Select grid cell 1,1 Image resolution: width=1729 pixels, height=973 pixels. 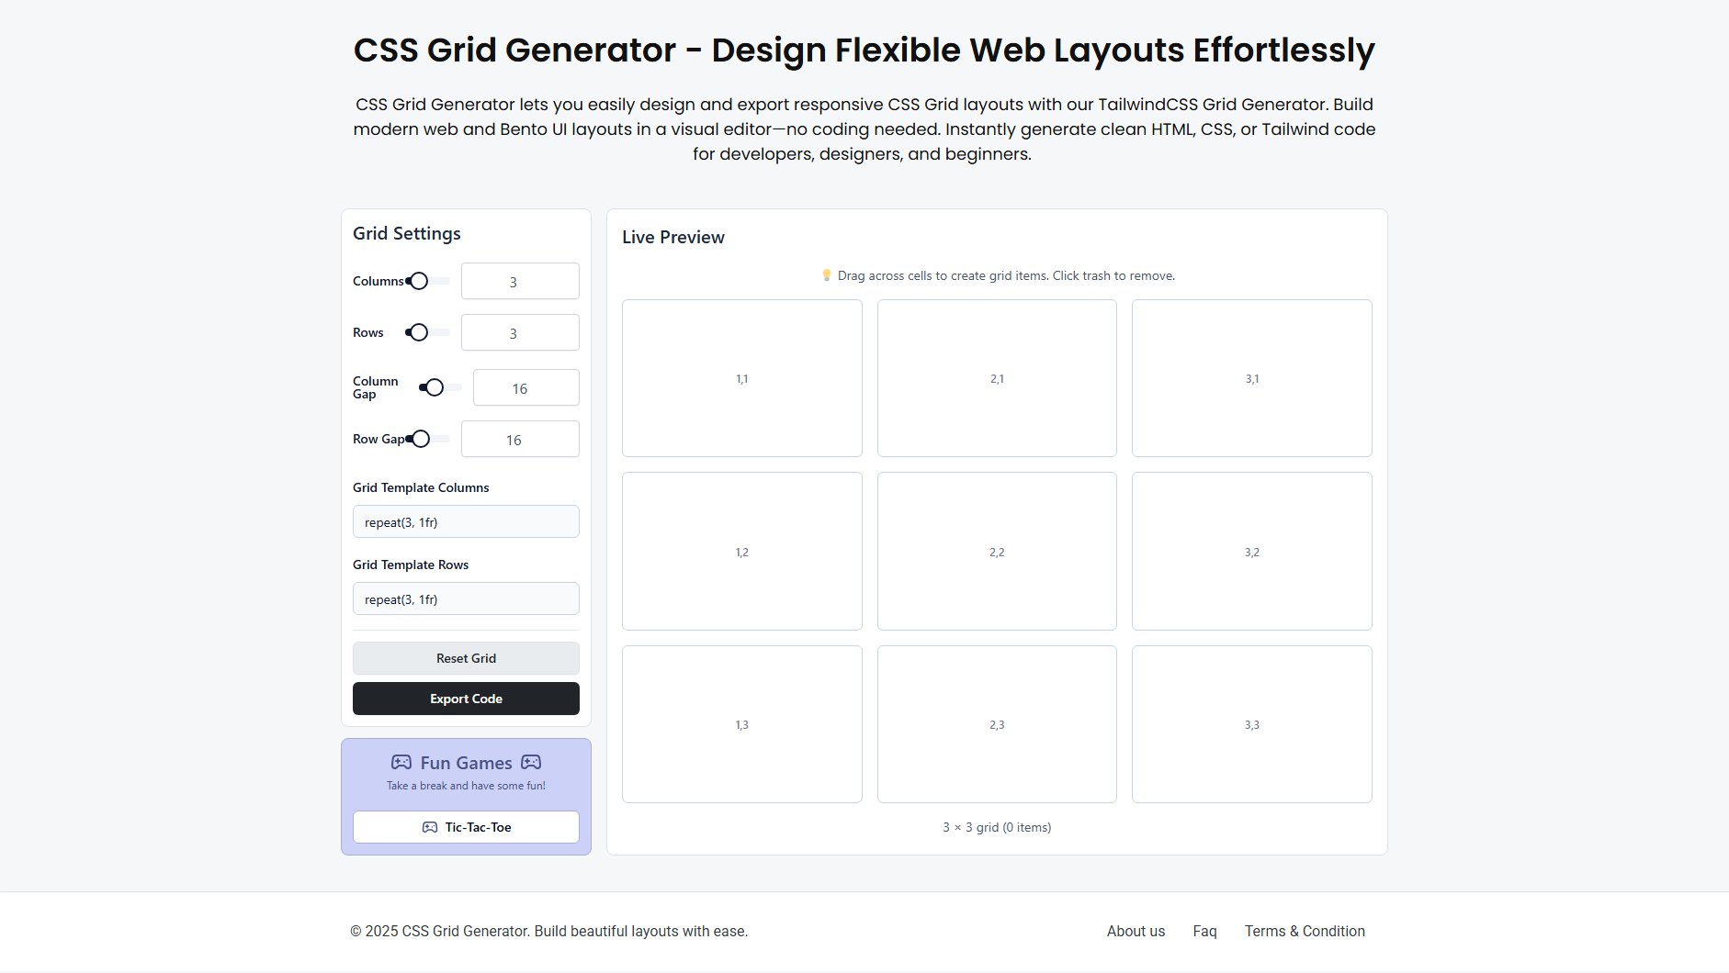tap(742, 378)
